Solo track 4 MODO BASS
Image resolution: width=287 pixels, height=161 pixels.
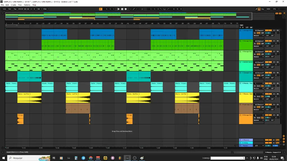274,62
